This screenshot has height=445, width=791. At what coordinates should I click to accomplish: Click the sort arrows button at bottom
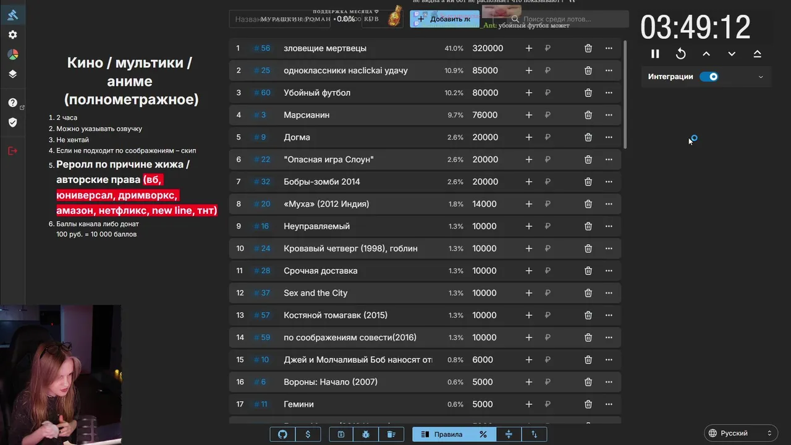point(534,434)
